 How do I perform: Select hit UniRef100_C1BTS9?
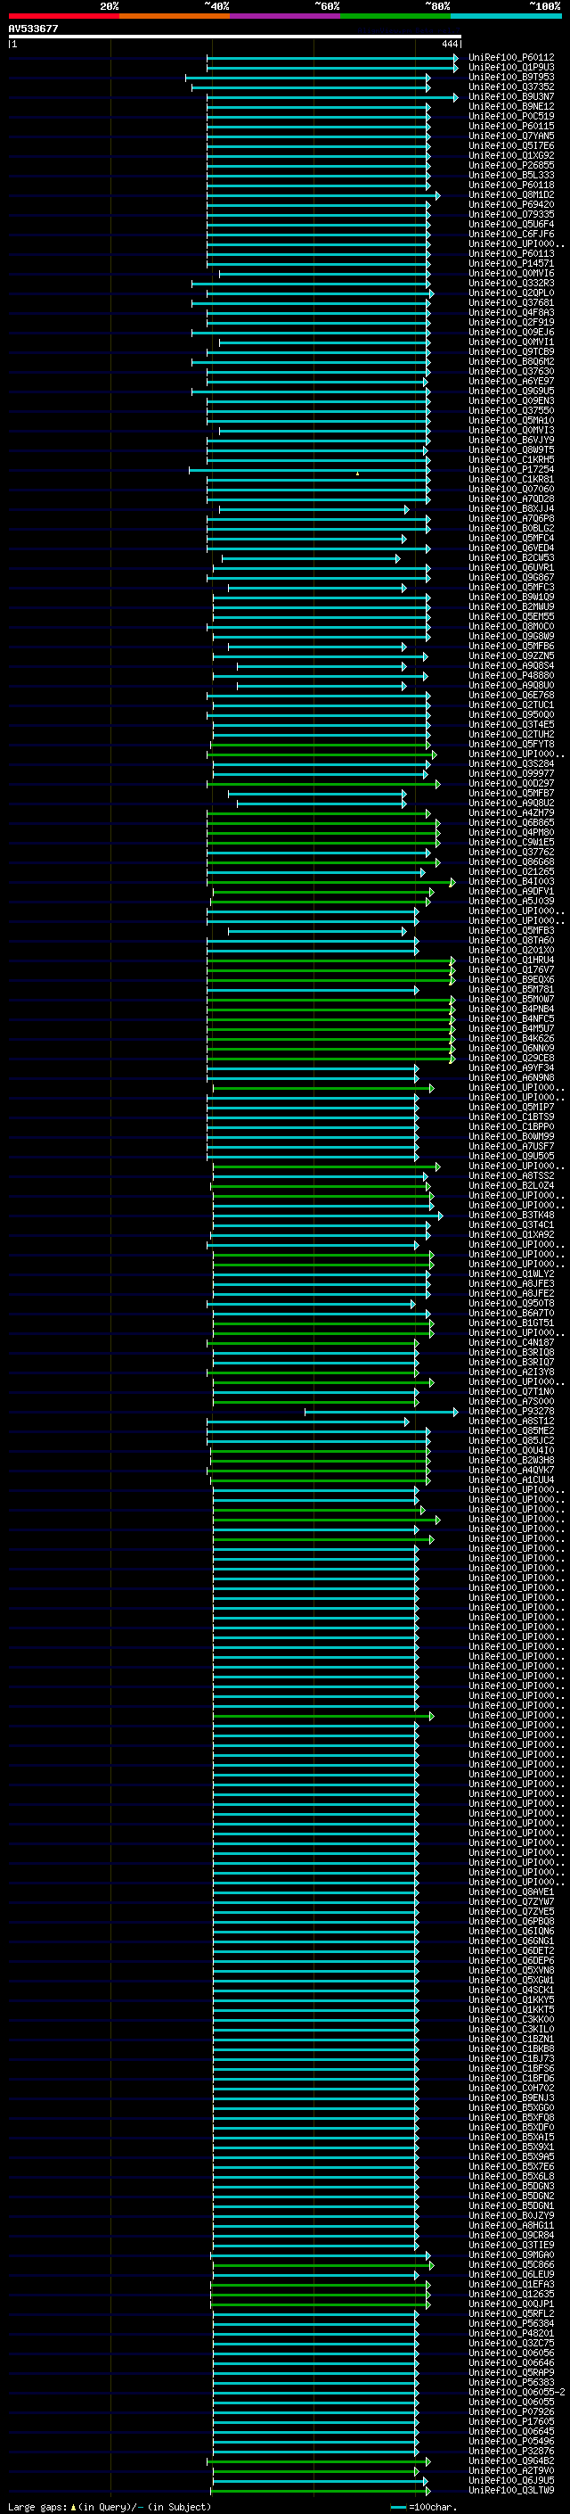(x=511, y=1117)
